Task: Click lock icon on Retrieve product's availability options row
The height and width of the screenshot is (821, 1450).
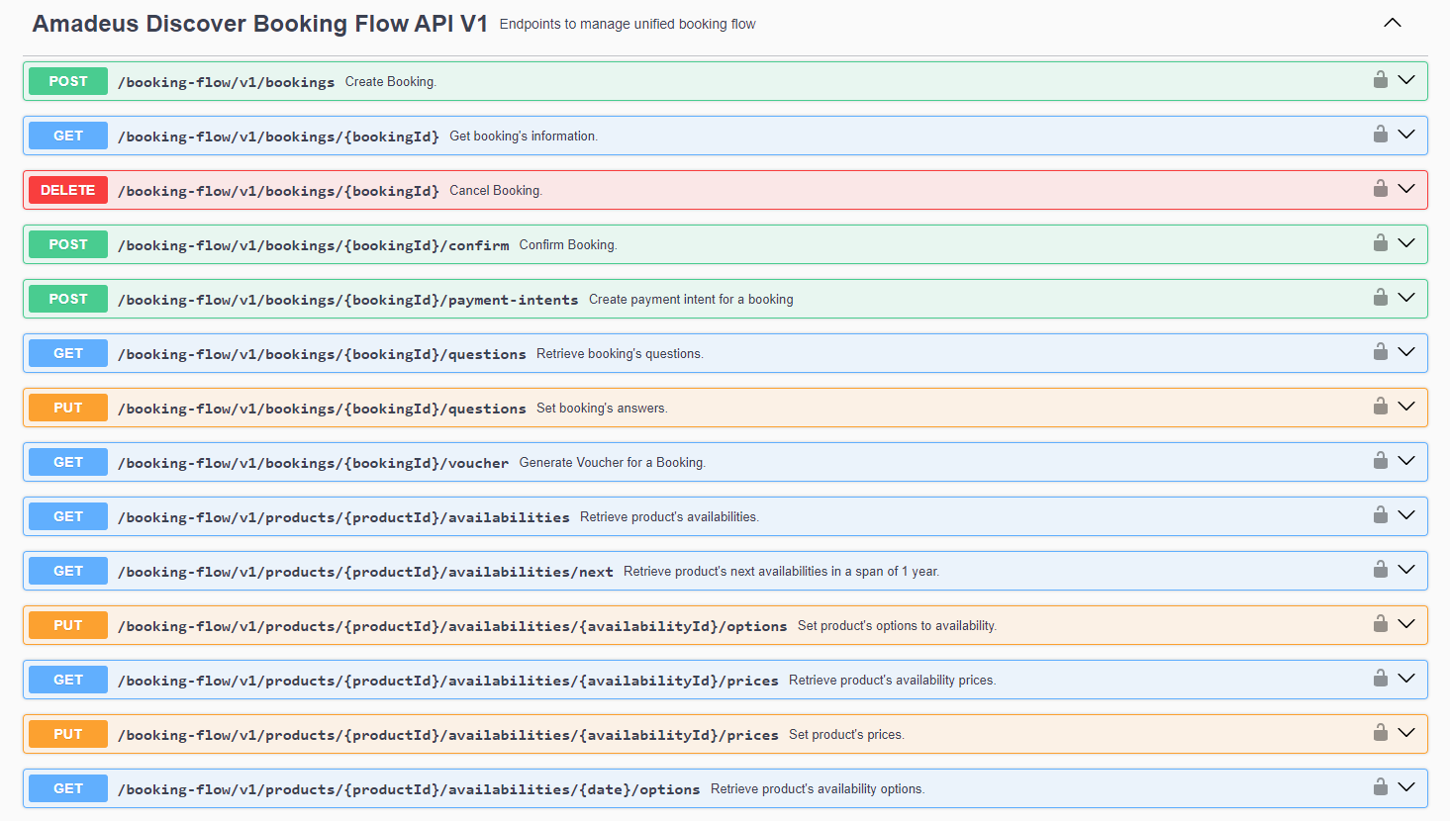Action: pos(1380,787)
